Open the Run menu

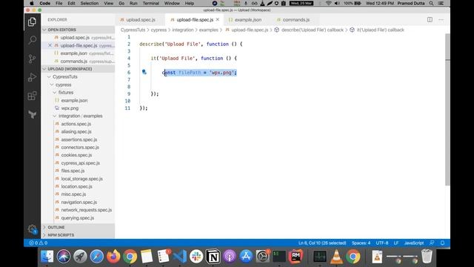[133, 3]
